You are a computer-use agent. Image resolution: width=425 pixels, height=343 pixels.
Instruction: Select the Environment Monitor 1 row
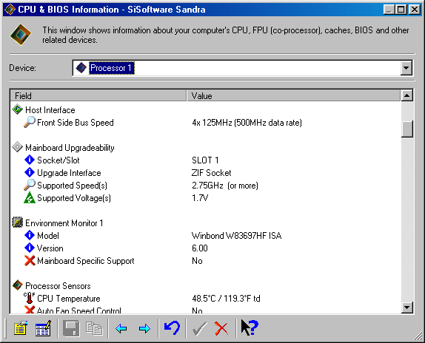[205, 223]
